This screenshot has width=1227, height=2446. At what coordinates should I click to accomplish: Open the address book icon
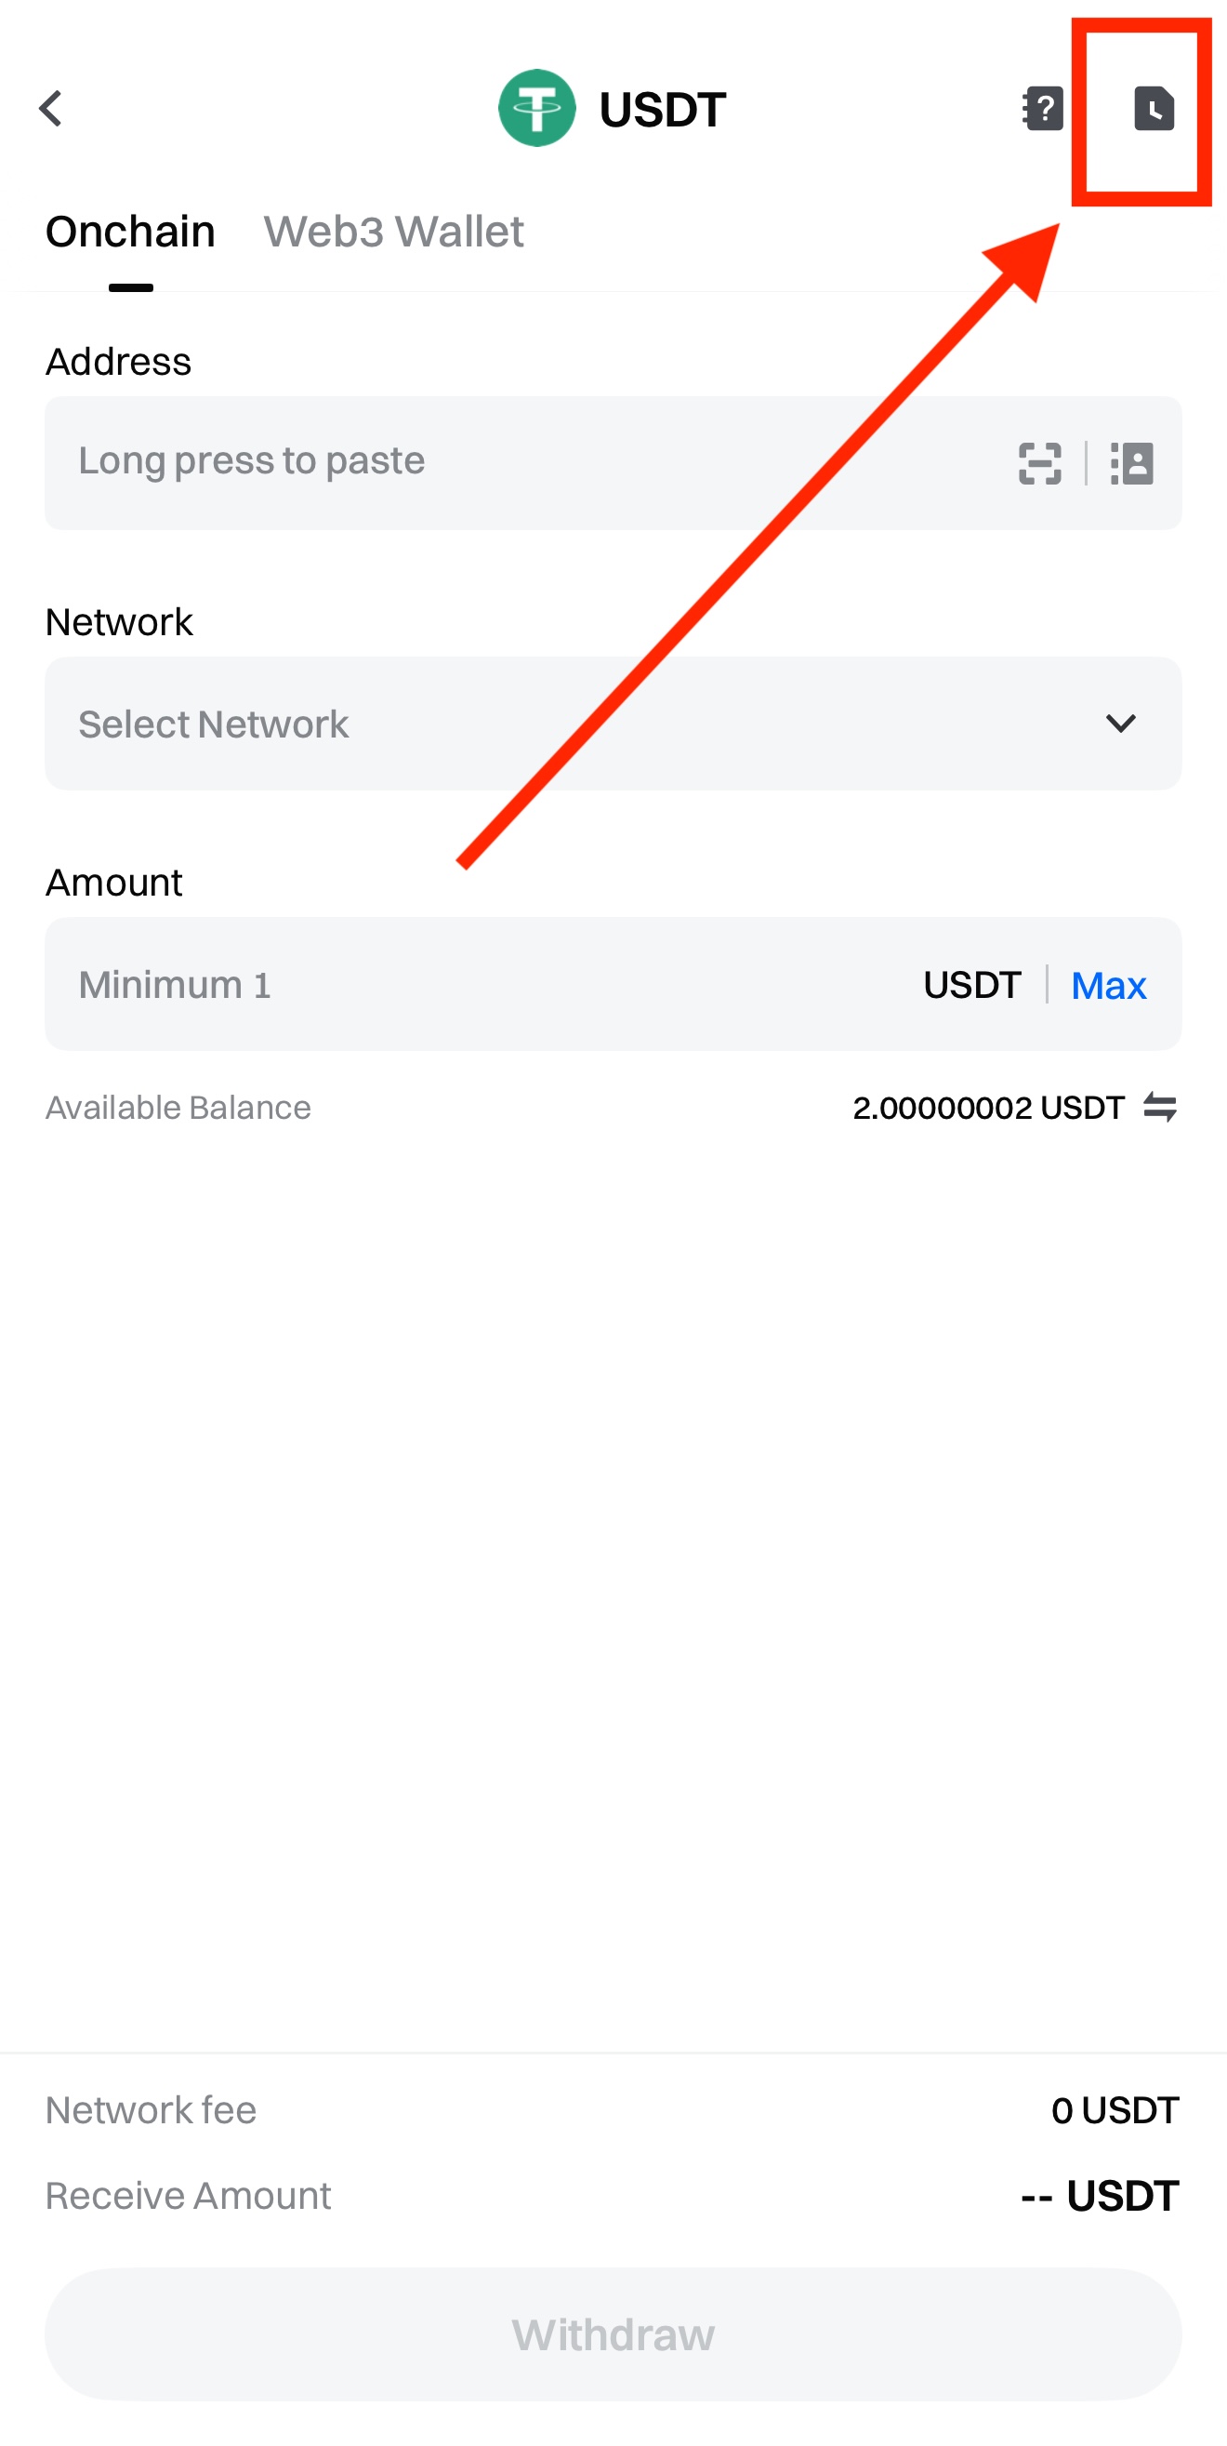(x=1132, y=463)
